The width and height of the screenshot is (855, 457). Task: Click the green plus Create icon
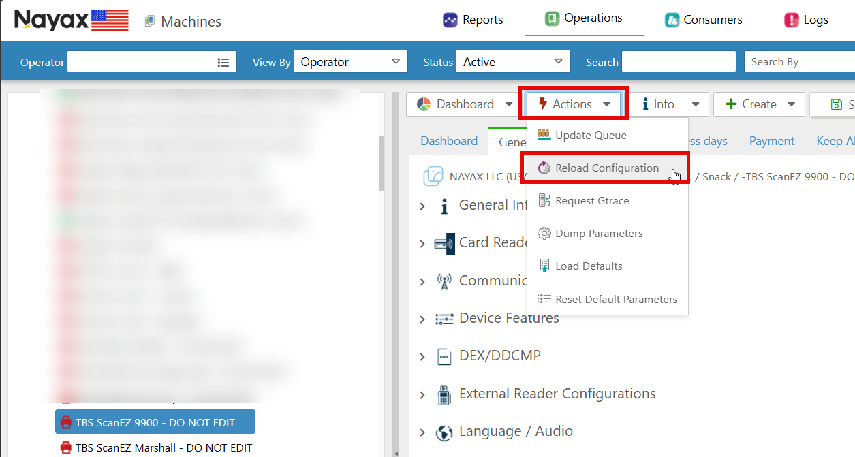[731, 104]
